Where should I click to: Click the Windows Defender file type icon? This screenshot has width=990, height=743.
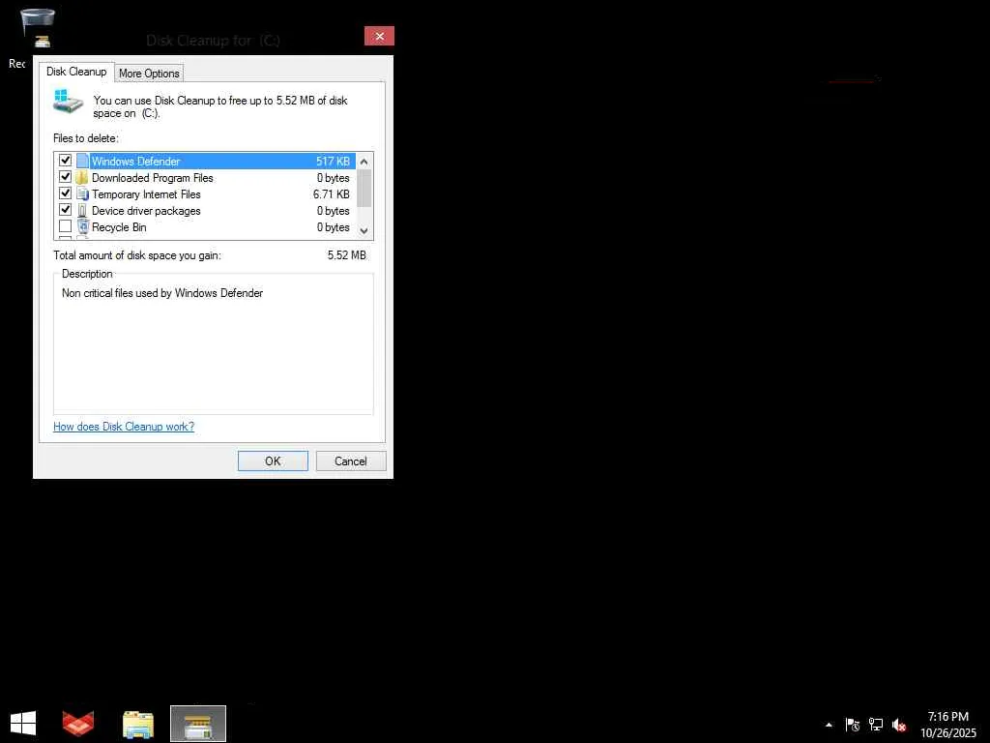click(x=83, y=162)
